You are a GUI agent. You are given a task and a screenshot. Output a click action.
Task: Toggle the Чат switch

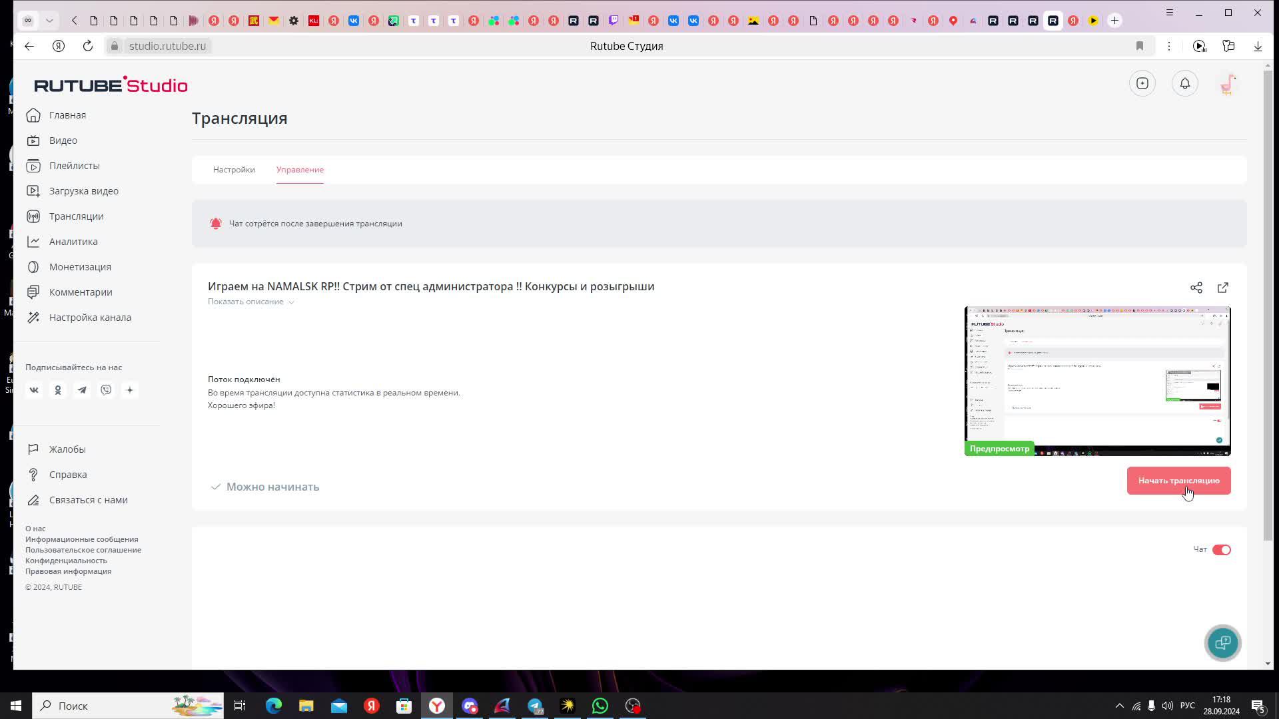(1221, 550)
